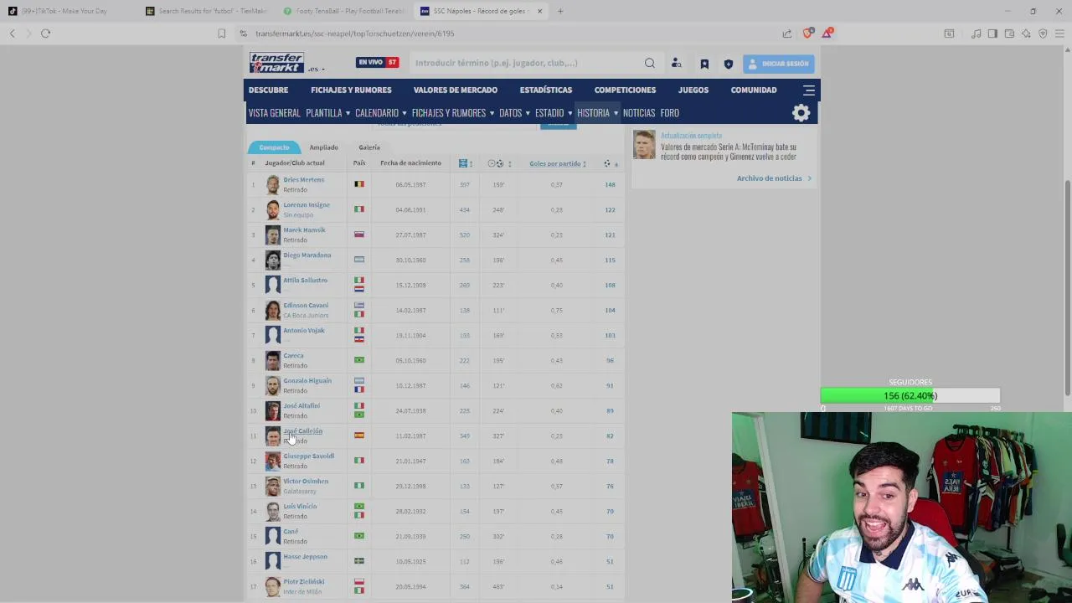This screenshot has height=603, width=1072.
Task: Open the .es language selector dropdown
Action: (317, 69)
